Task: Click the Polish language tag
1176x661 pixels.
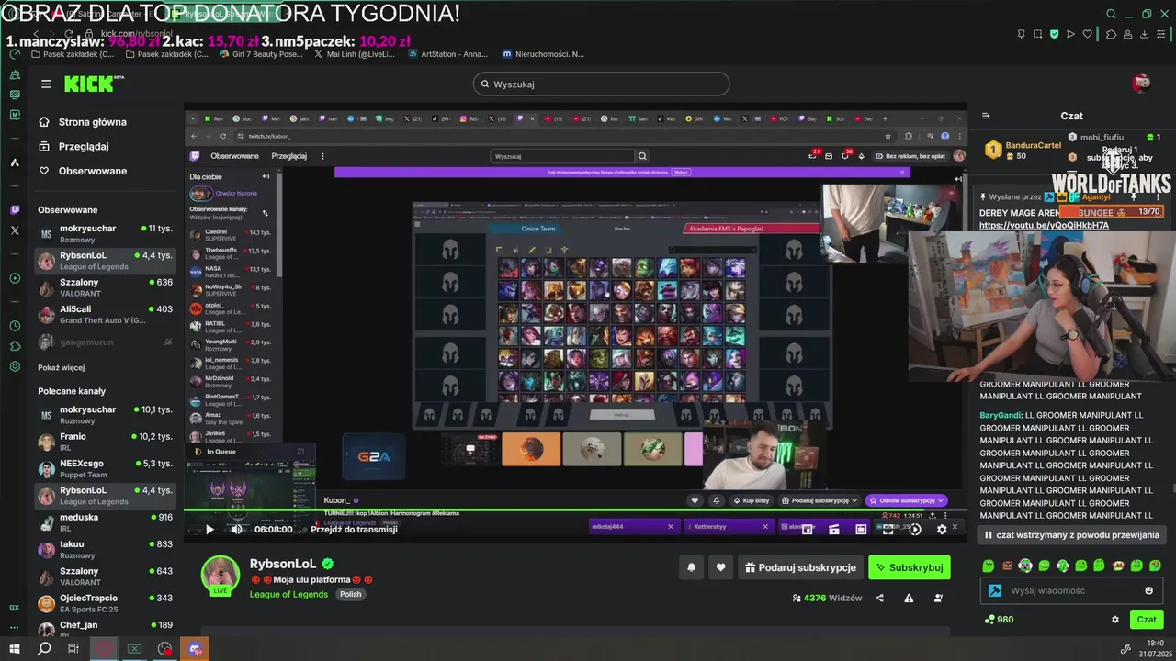Action: (351, 594)
